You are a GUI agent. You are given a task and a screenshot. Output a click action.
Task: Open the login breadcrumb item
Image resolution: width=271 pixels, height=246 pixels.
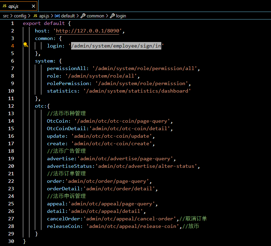[x=121, y=16]
